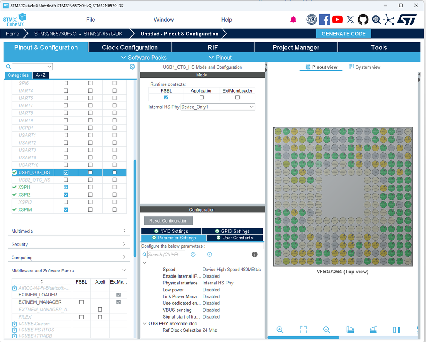The width and height of the screenshot is (426, 342).
Task: Click the split view icon in pinout toolbar
Action: click(397, 330)
